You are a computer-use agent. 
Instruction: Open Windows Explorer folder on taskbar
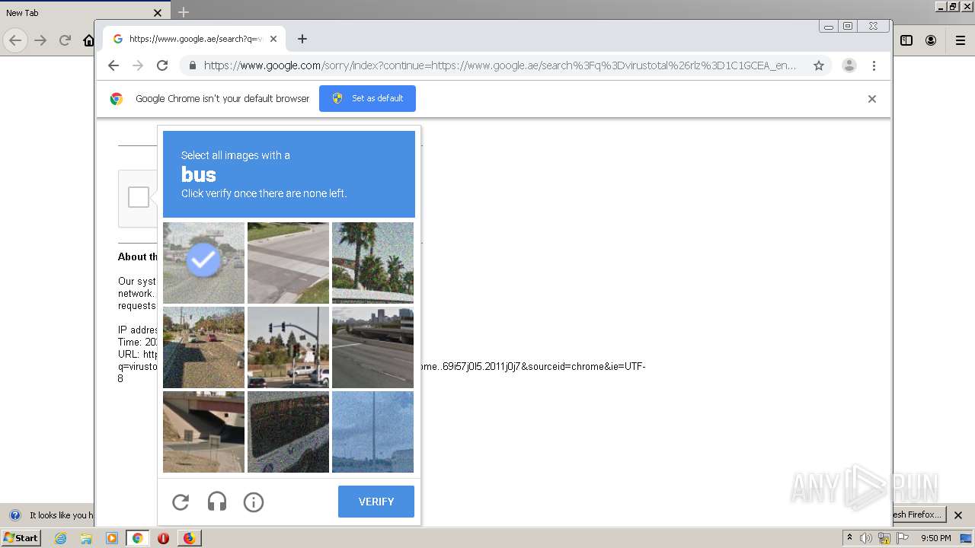[x=86, y=538]
